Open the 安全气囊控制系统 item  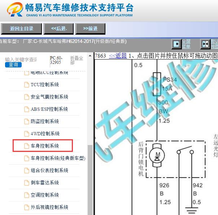coord(49,97)
